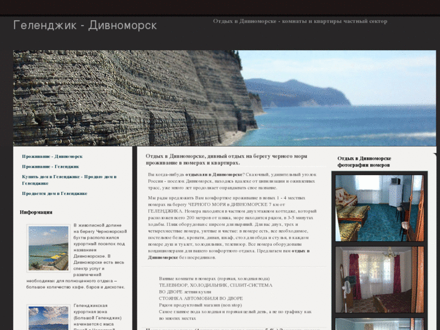Viewport: 440px width, 330px height.
Task: Click the paragraph В живописной долине на берегу
Action: click(x=77, y=256)
